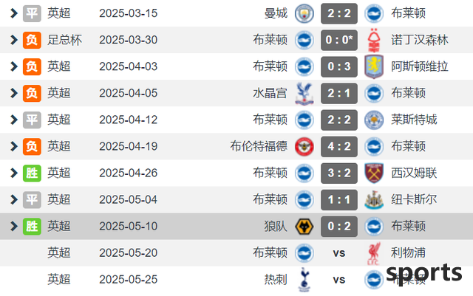Screen dimensions: 473x296
Task: Click the Newcastle United crest
Action: [374, 199]
